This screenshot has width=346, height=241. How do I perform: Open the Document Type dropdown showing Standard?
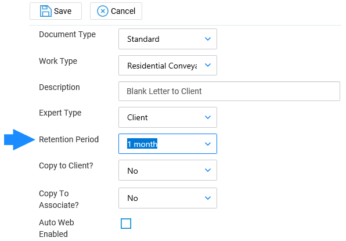(168, 39)
